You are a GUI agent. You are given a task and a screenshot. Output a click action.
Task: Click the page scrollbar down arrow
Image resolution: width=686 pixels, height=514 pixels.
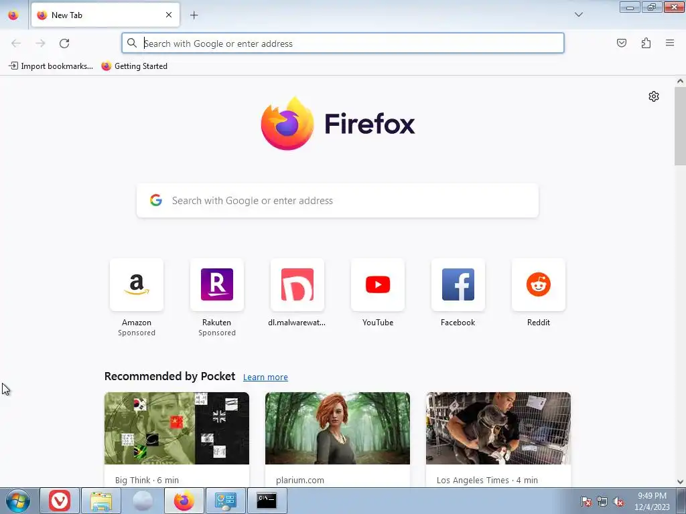680,482
